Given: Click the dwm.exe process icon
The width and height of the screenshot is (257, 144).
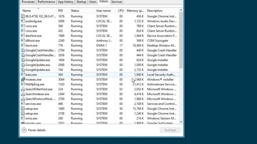Looking at the screenshot, I should [x=23, y=45].
